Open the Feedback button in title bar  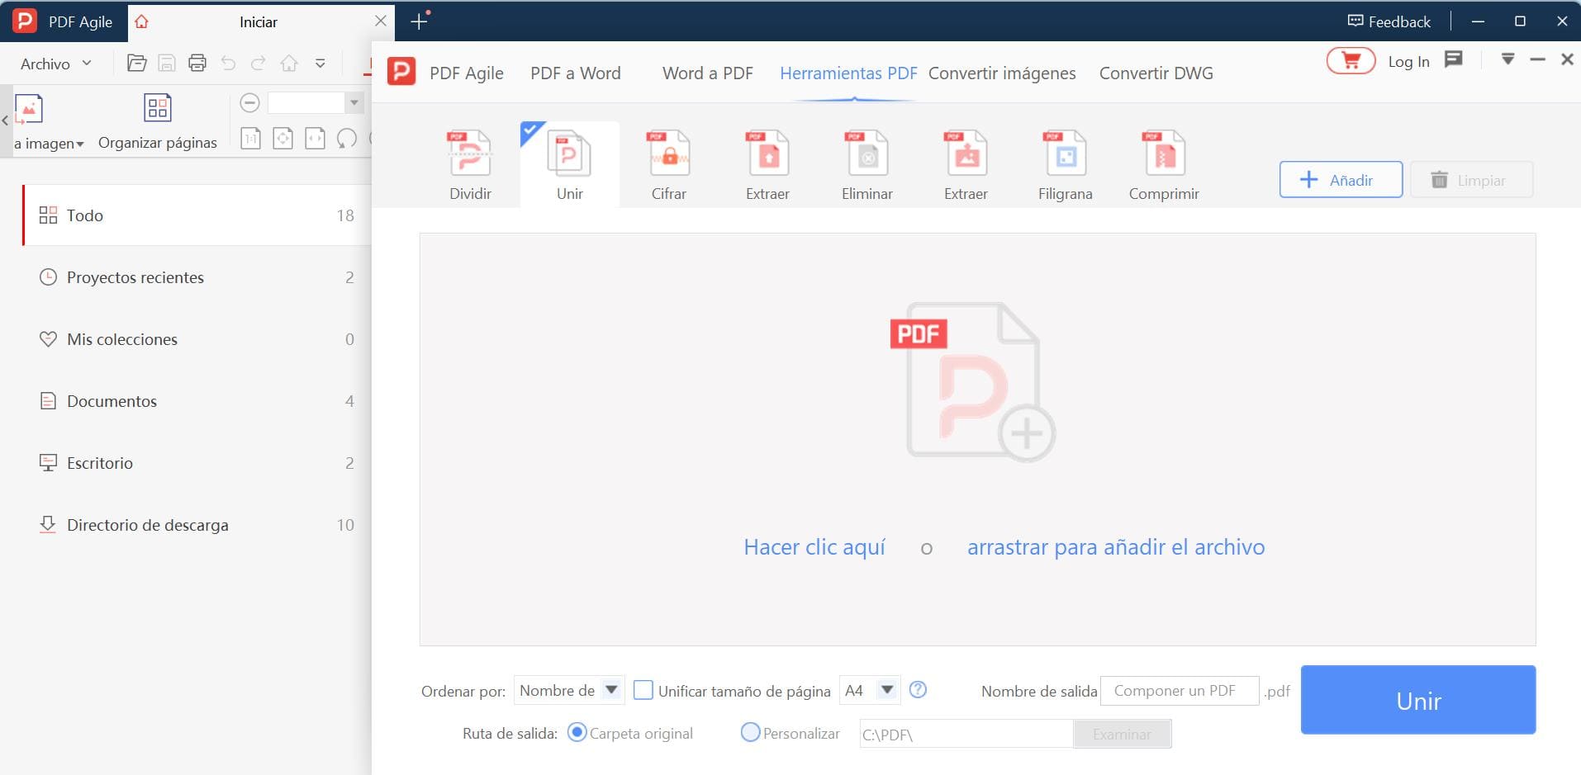[x=1389, y=21]
